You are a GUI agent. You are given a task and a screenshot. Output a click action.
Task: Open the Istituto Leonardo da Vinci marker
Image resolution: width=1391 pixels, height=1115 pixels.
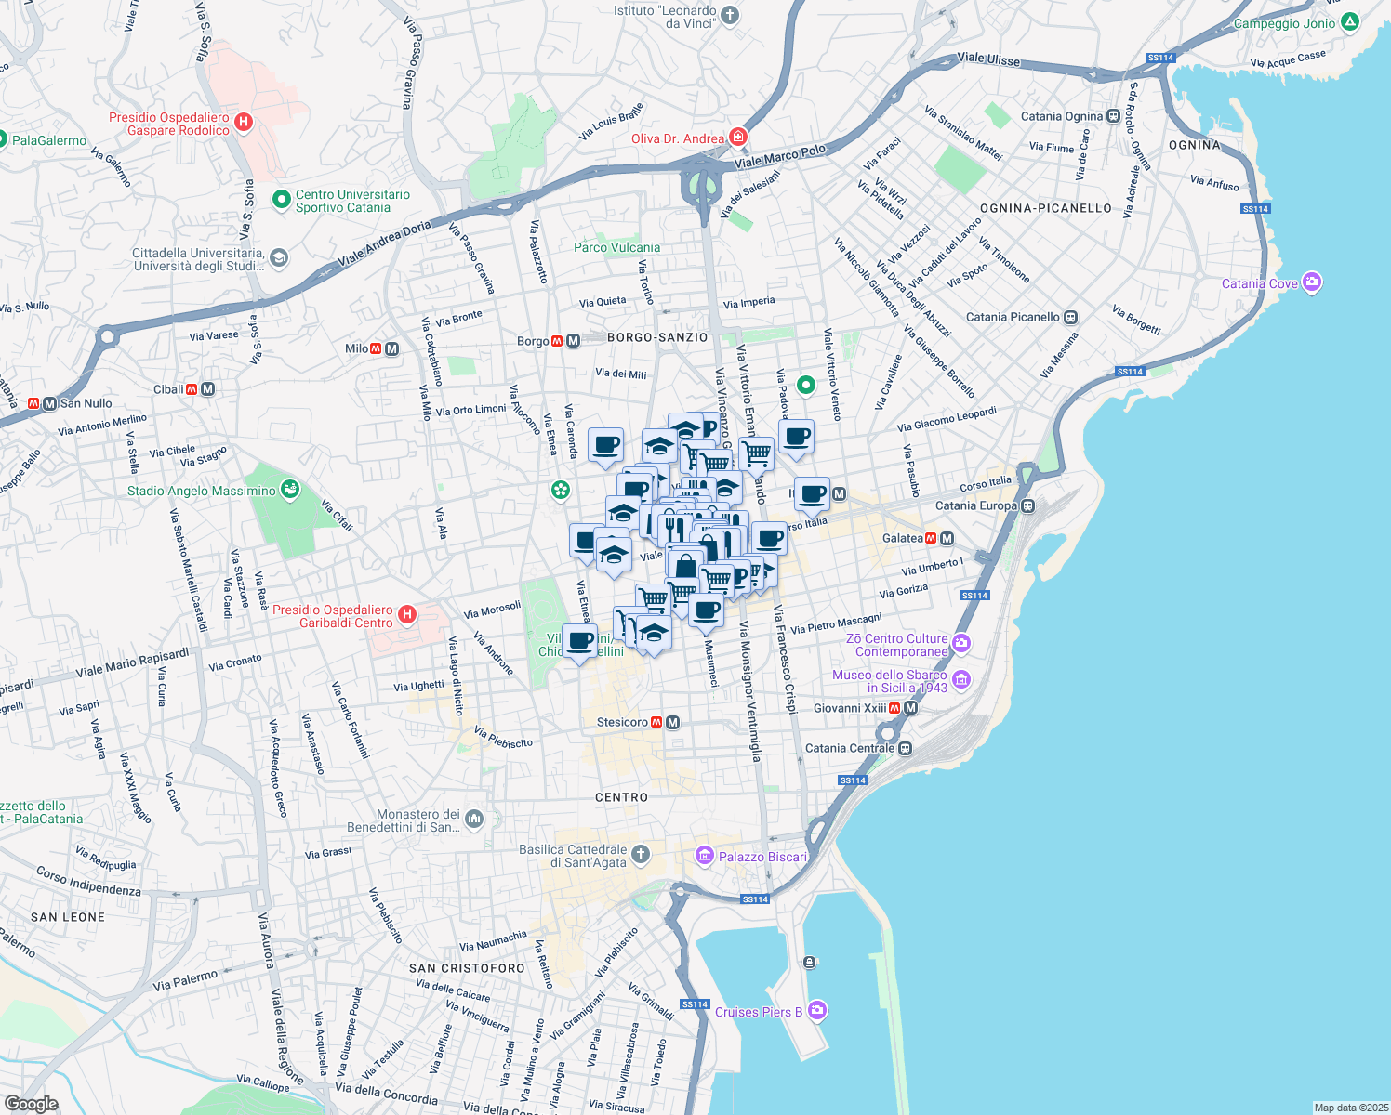[x=730, y=15]
